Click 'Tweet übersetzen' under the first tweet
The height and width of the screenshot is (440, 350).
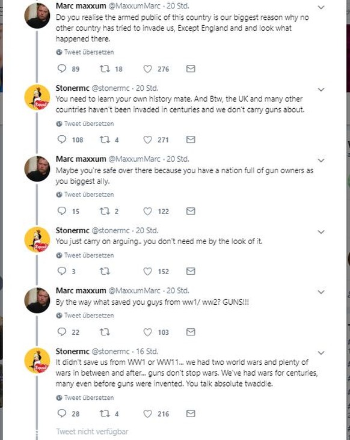[85, 52]
